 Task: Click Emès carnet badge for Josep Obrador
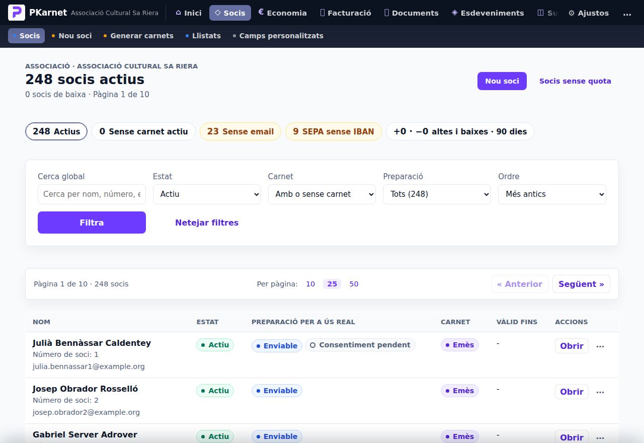[x=460, y=391]
